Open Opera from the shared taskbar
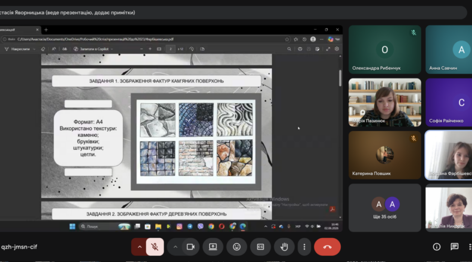The height and width of the screenshot is (262, 472). tap(221, 226)
